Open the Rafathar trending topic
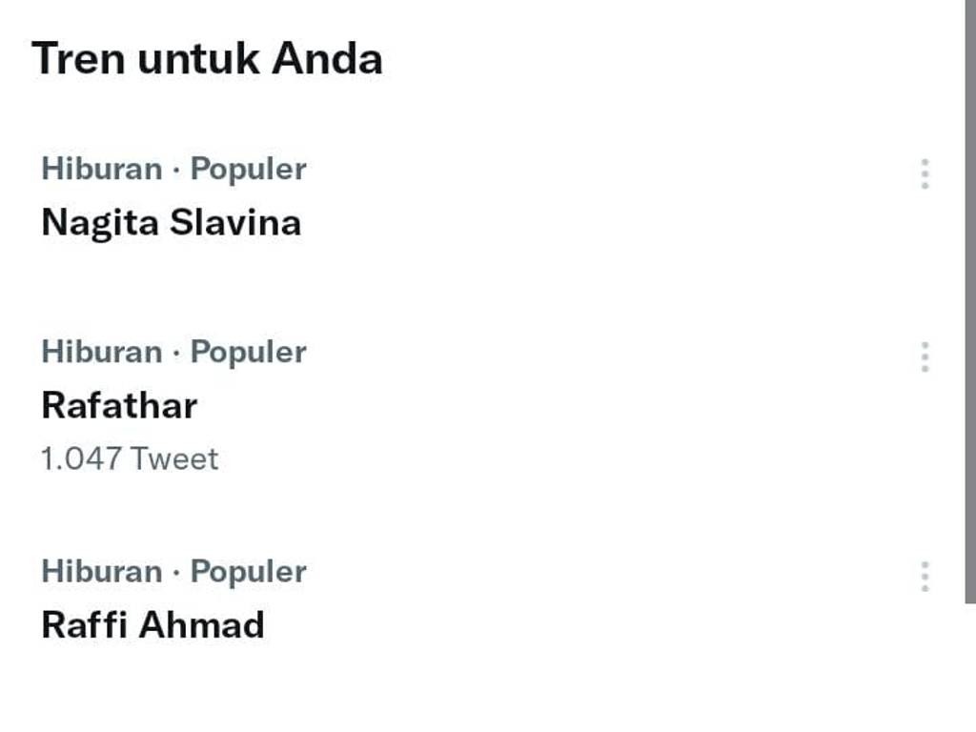The image size is (976, 732). 119,406
